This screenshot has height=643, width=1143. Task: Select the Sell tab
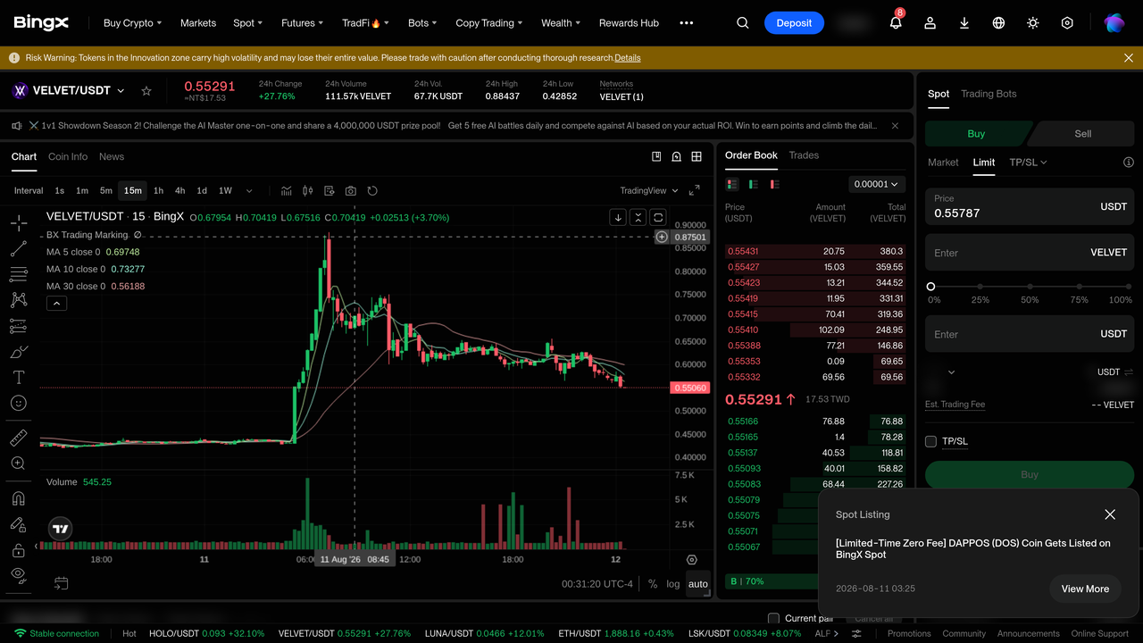pyautogui.click(x=1082, y=133)
